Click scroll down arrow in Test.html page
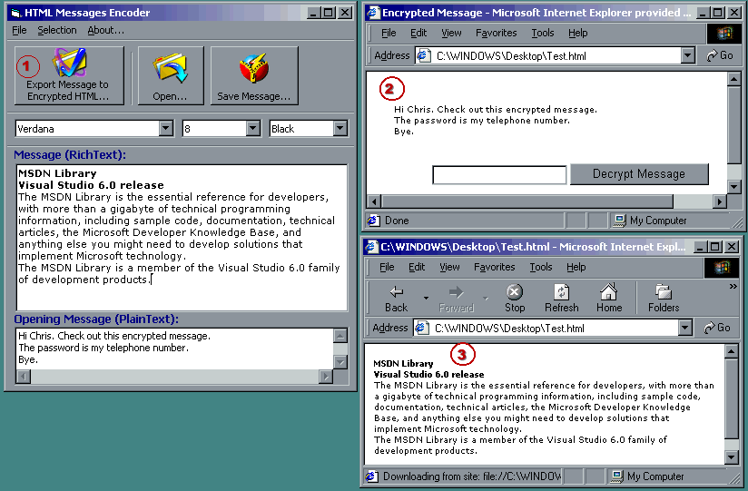748x491 pixels. click(x=732, y=457)
